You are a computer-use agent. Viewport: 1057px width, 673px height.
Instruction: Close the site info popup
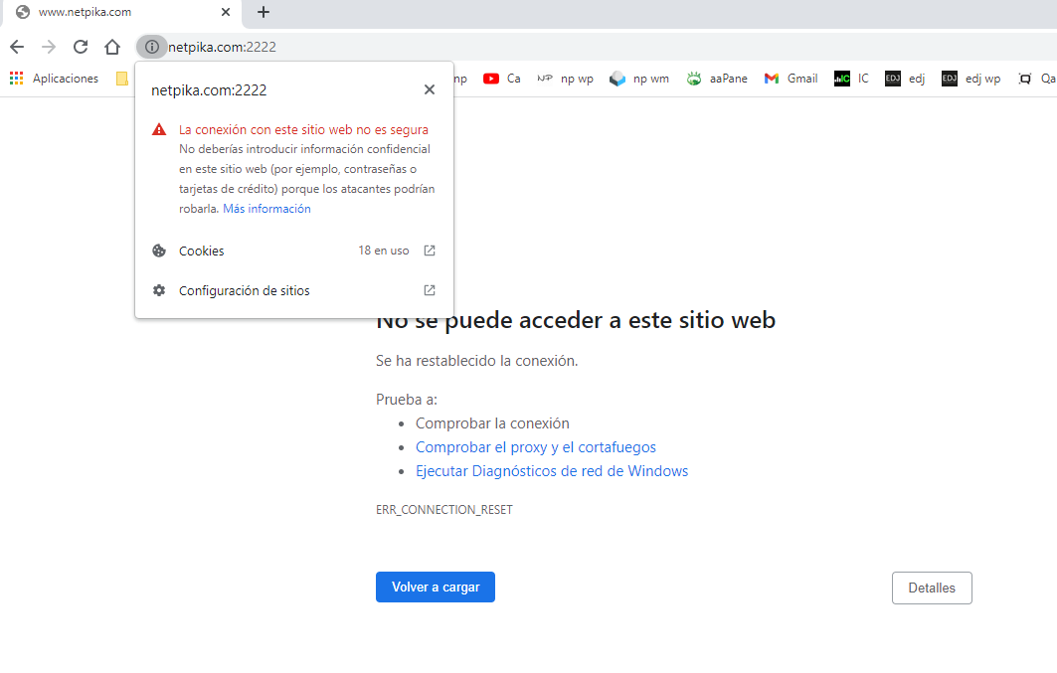[x=430, y=89]
